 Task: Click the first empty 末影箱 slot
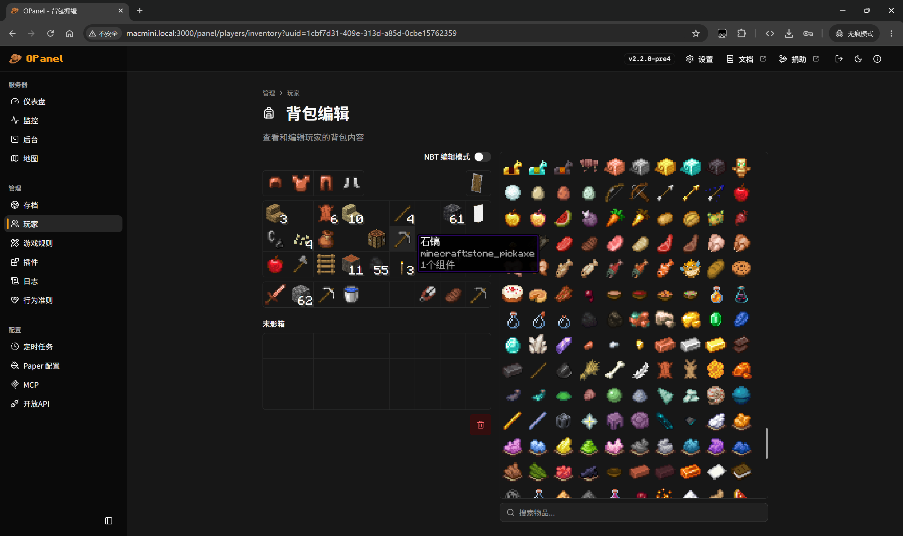click(x=275, y=346)
